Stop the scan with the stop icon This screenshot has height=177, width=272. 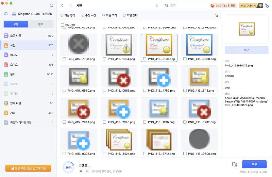click(x=81, y=172)
